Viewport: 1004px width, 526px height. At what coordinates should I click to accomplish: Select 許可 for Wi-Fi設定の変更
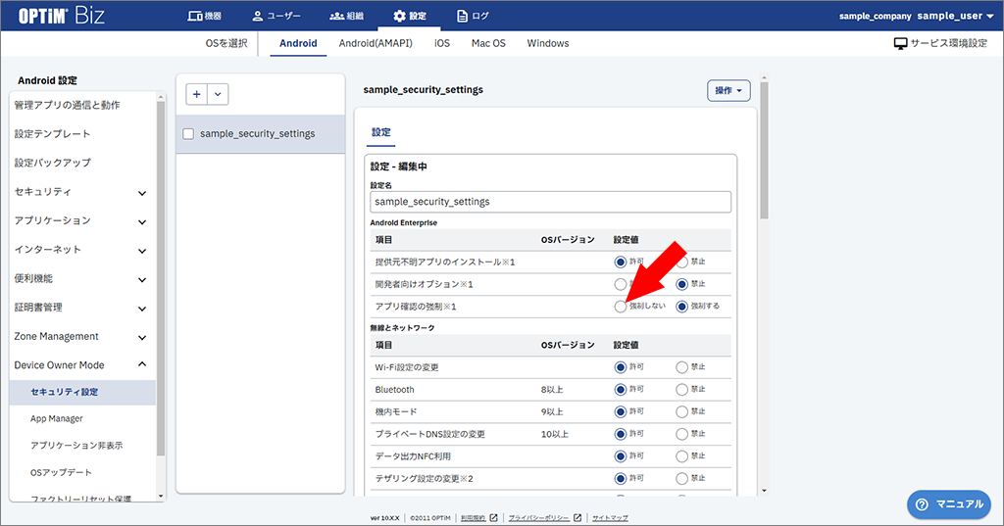pos(620,367)
